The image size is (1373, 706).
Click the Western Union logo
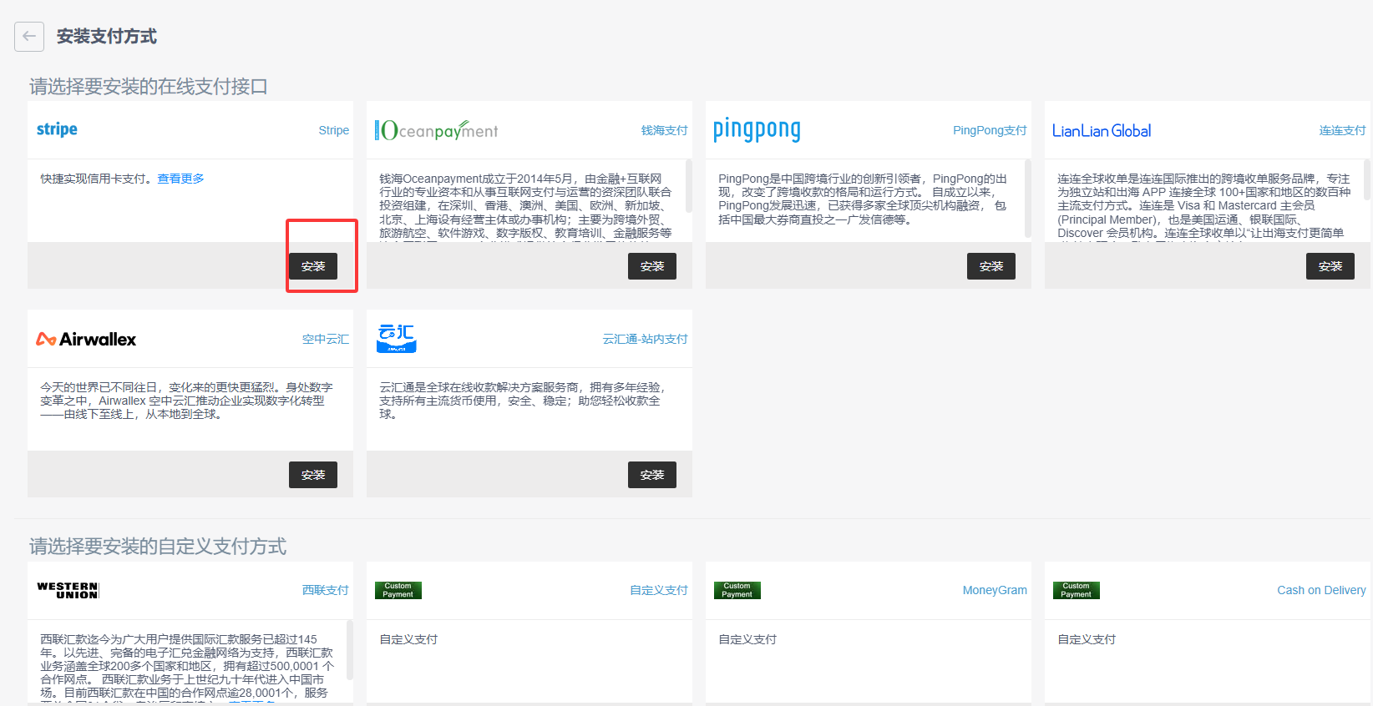68,590
